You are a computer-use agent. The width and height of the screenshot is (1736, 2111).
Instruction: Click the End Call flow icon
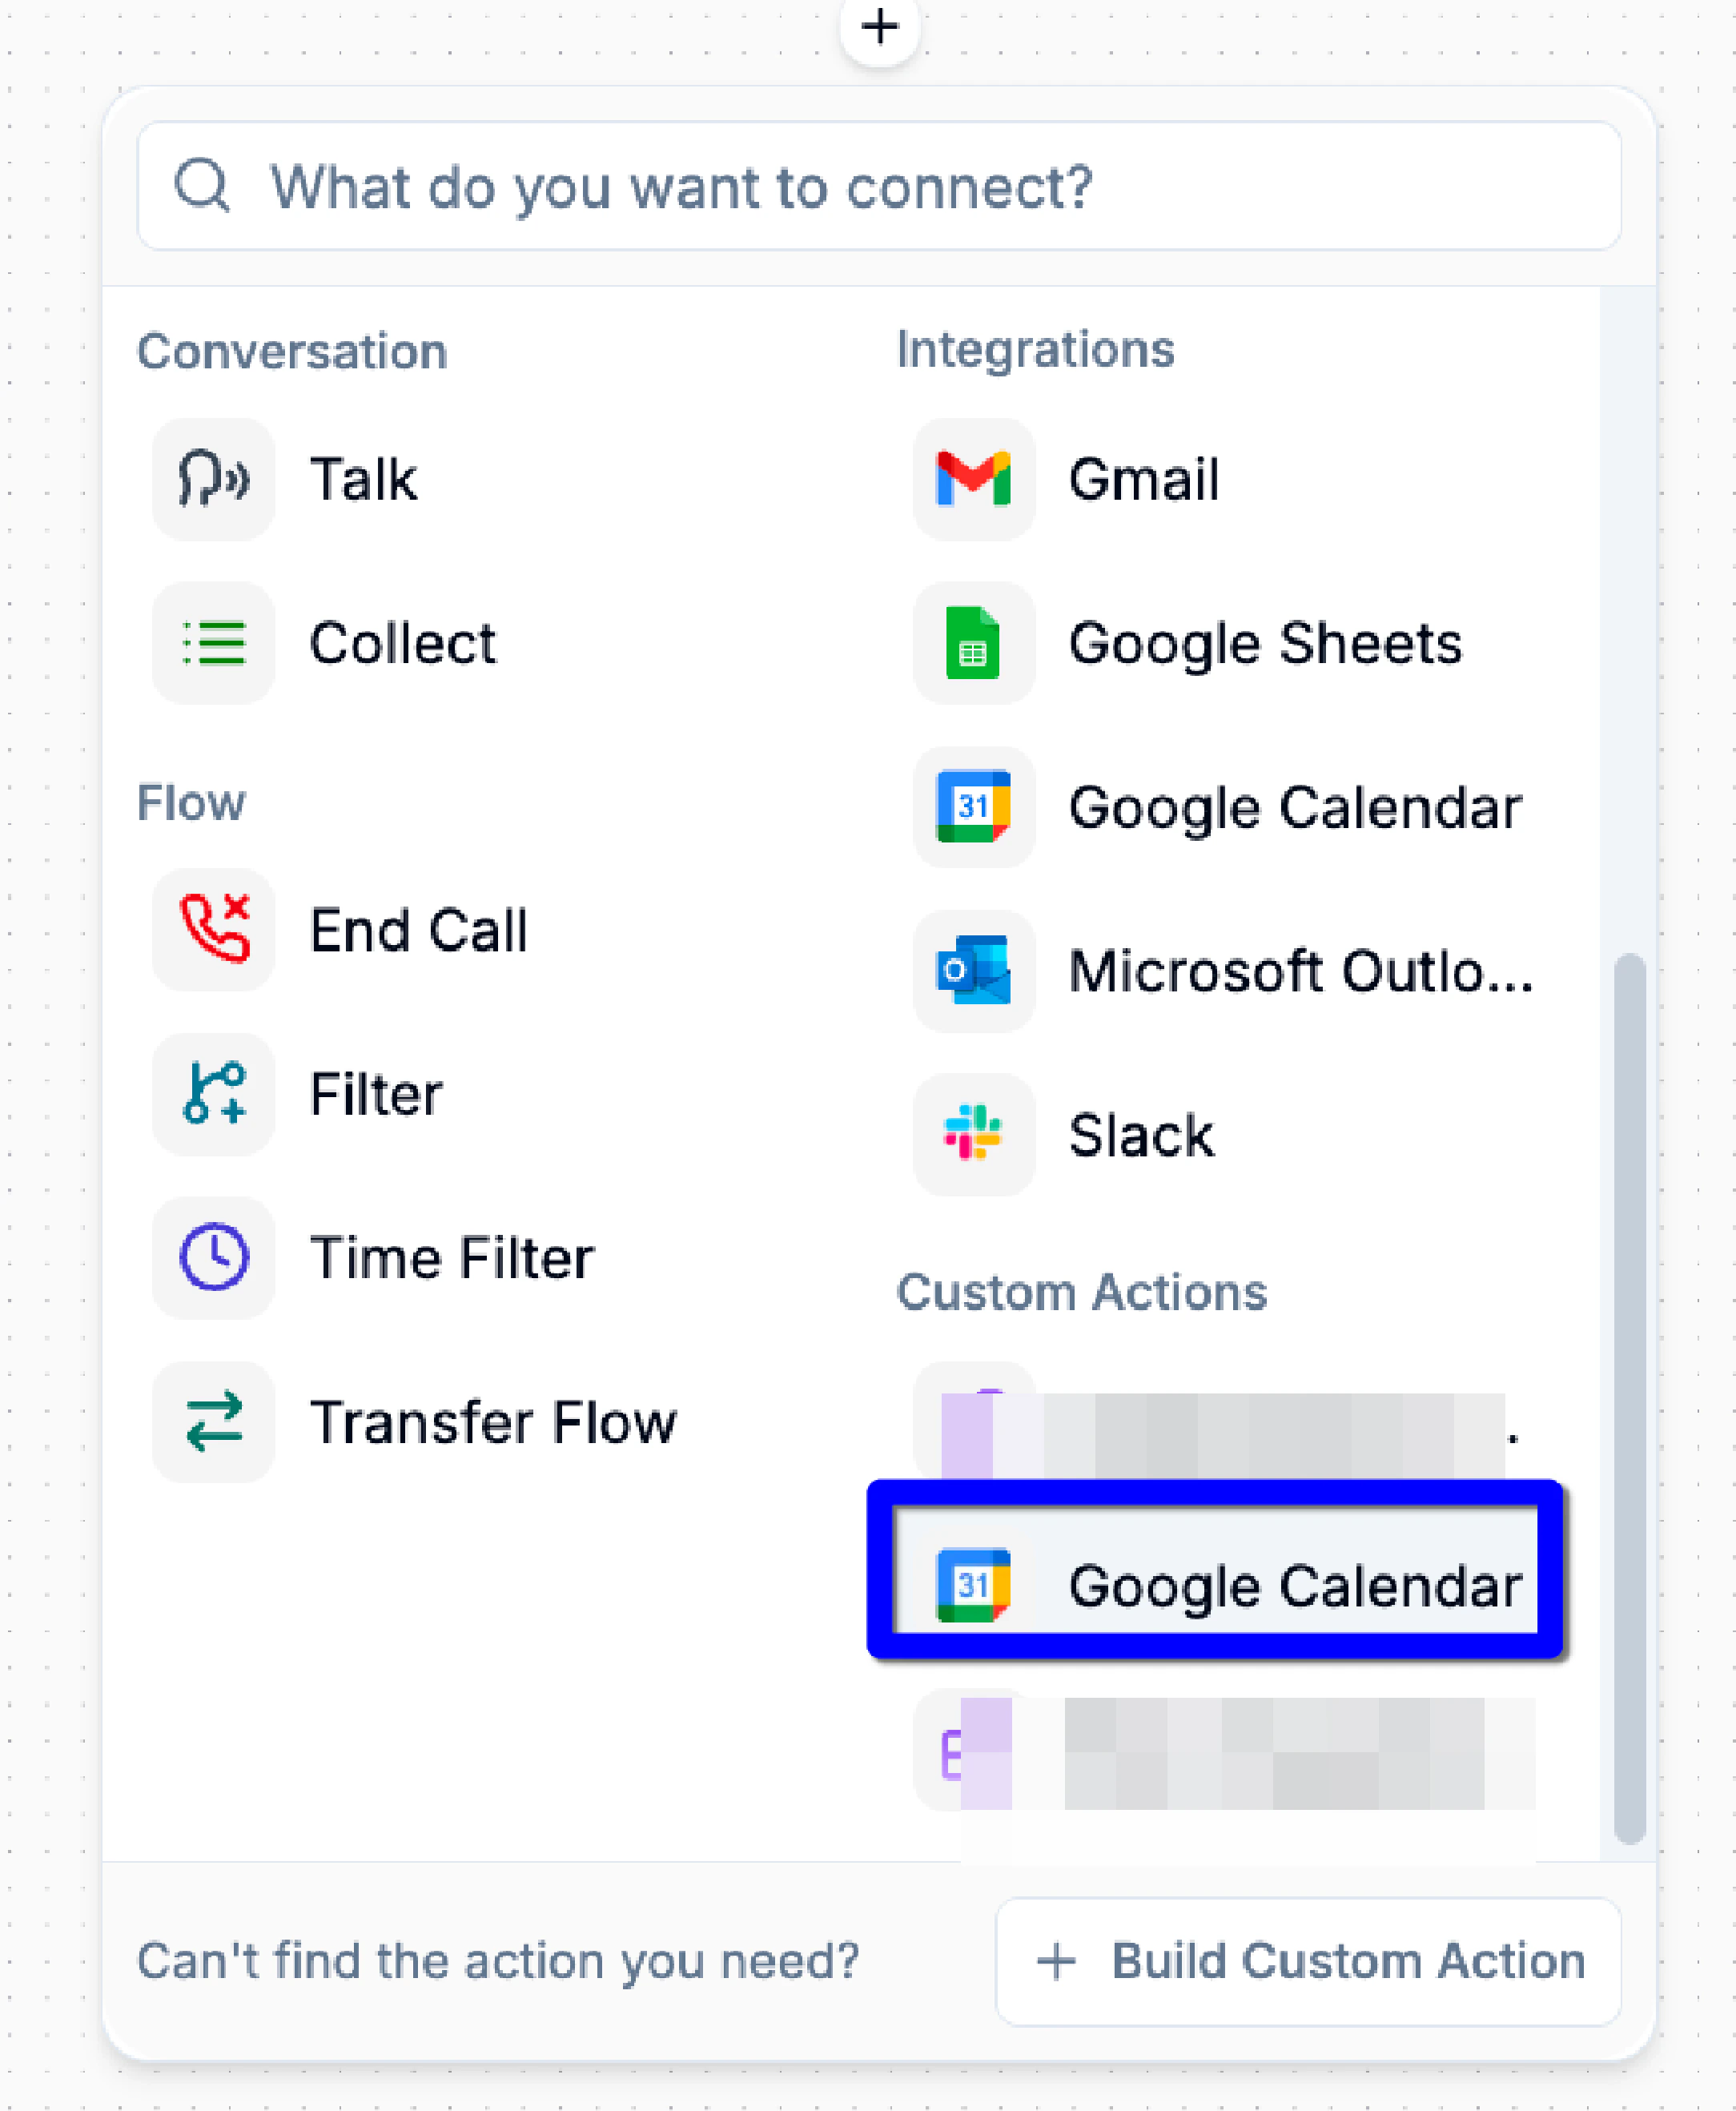[x=213, y=930]
